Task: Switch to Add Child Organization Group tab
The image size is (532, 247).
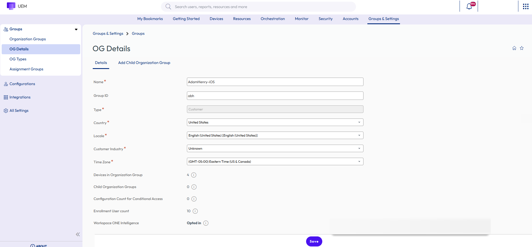Action: [144, 63]
